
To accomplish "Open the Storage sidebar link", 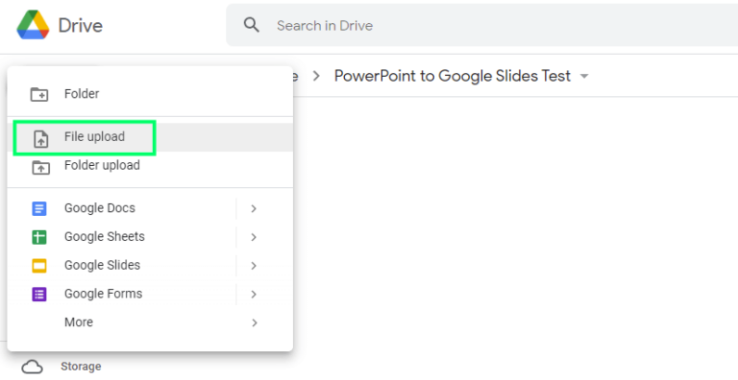I will 81,367.
